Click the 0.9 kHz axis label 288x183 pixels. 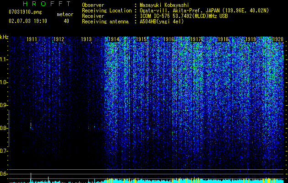[x=4, y=105]
